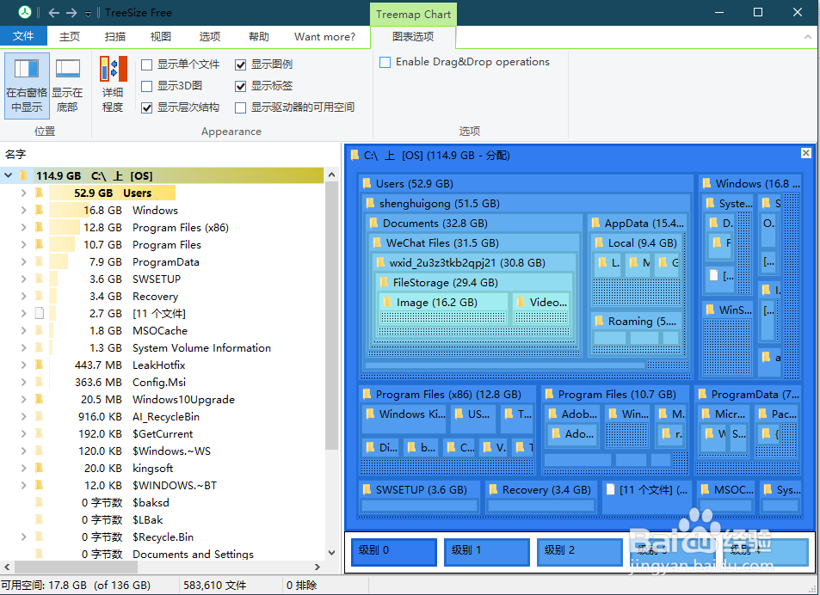This screenshot has height=595, width=820.
Task: Click the file icon beside [11 个文件] in tree list
Action: (40, 314)
